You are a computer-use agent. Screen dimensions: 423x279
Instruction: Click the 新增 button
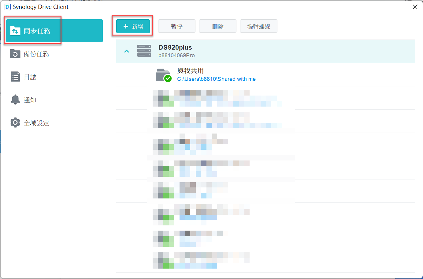click(133, 26)
